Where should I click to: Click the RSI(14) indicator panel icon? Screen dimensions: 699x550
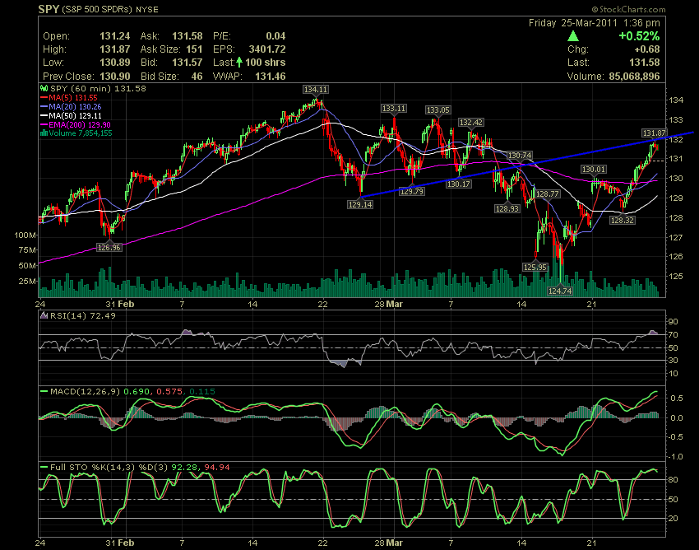coord(44,315)
